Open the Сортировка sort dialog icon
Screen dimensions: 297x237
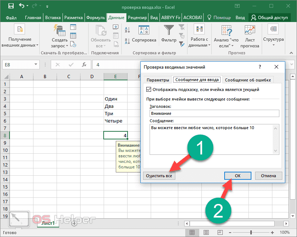pos(144,31)
